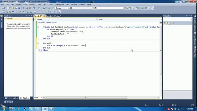Uncomment selected lines icon
197x111 pixels.
pos(31,12)
